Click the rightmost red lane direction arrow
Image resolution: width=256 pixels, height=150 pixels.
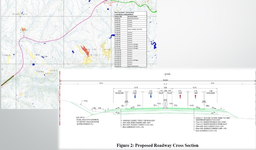(195, 96)
